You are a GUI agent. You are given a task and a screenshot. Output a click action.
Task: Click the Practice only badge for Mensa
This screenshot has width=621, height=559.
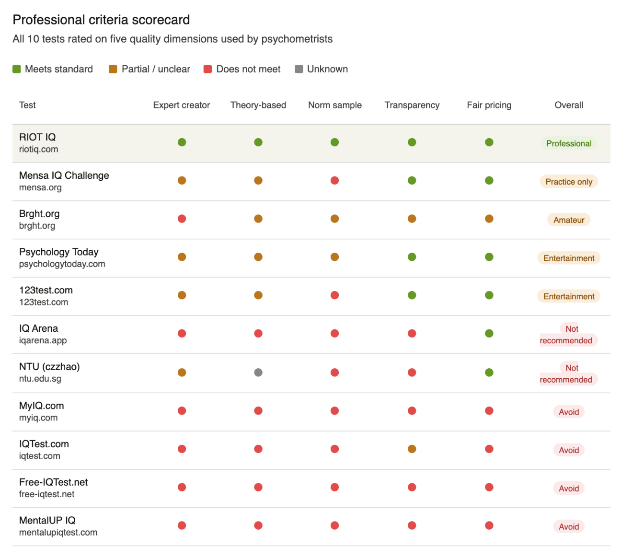pyautogui.click(x=569, y=182)
